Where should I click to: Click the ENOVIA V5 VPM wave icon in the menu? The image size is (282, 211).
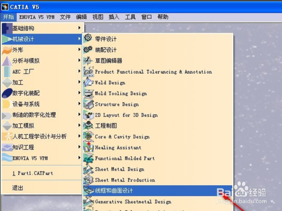tap(7, 158)
